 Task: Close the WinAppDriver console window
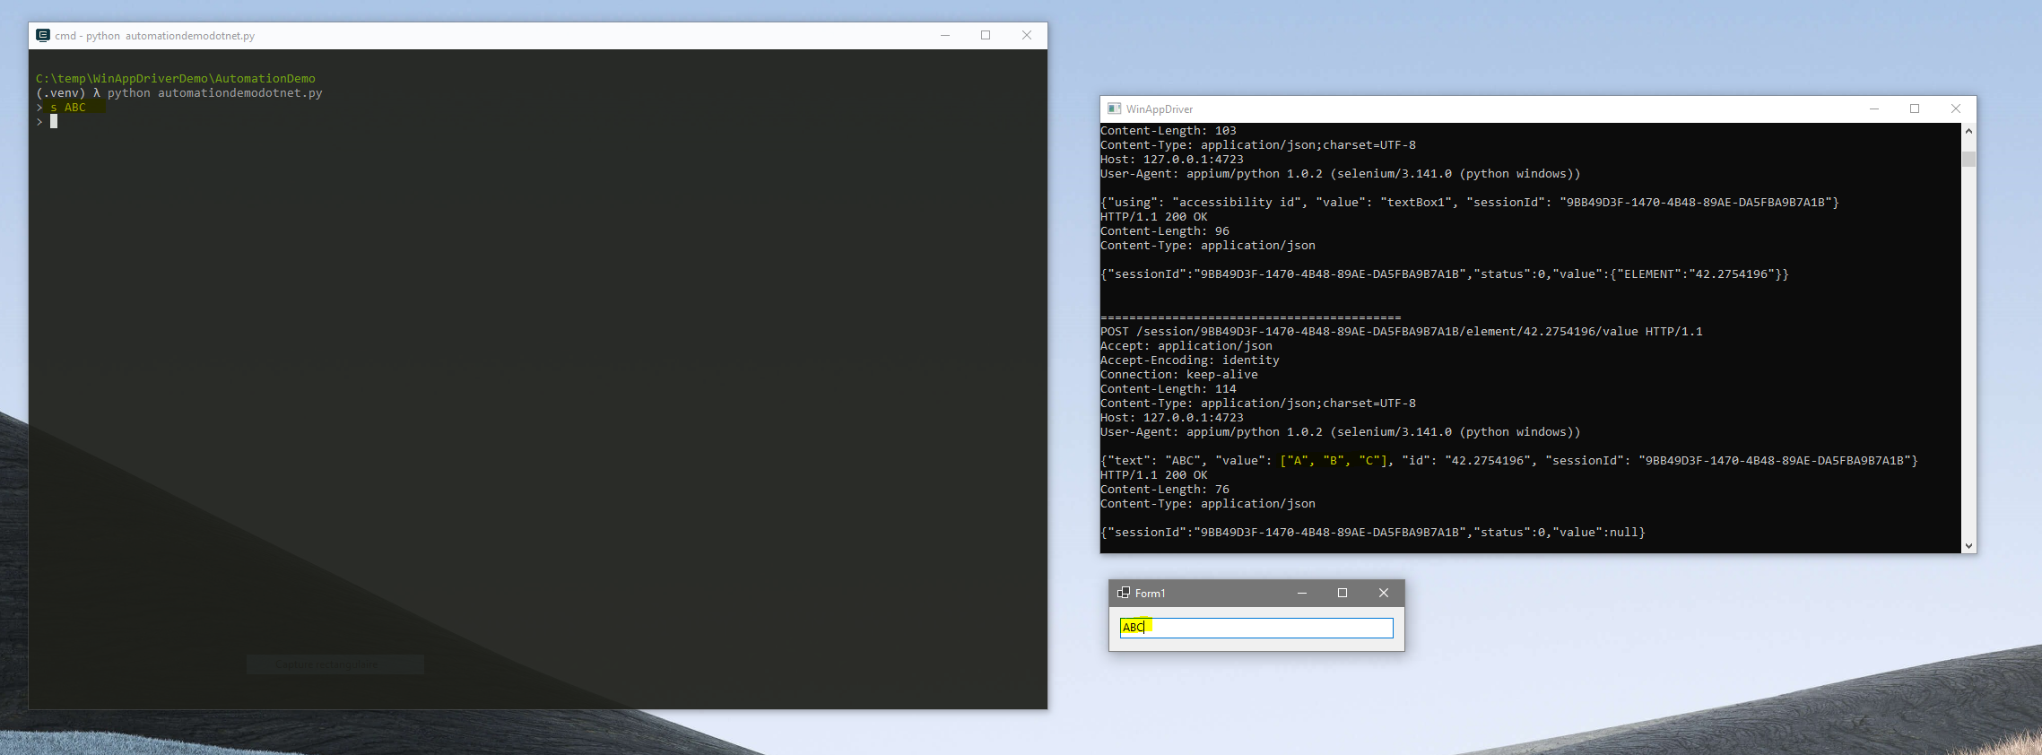pos(1956,108)
